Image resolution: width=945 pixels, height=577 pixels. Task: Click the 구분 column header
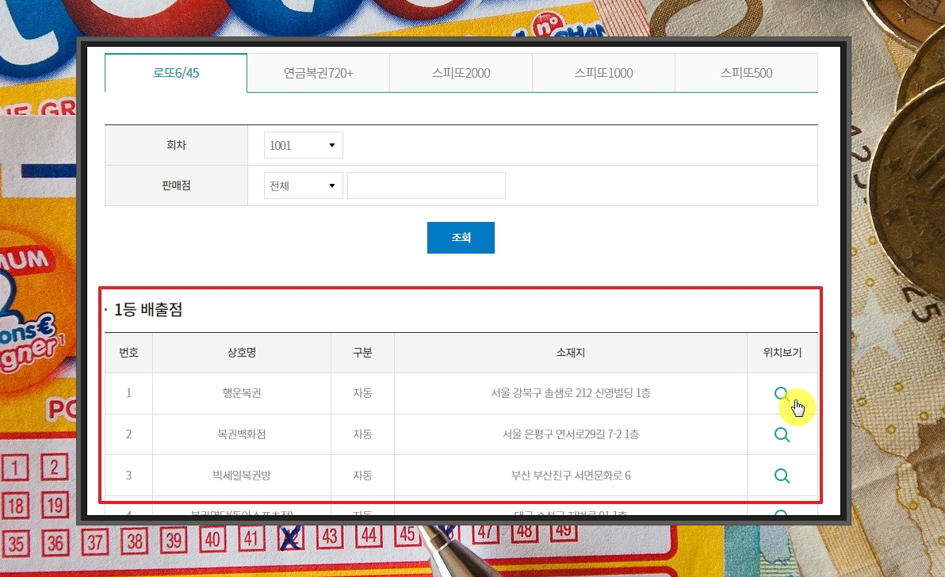coord(362,353)
